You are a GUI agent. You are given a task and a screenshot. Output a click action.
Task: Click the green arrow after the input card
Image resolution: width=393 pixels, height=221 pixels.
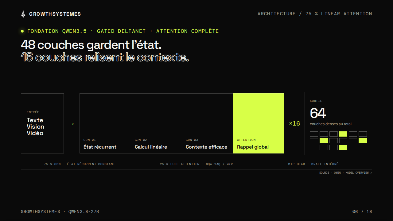(72, 124)
